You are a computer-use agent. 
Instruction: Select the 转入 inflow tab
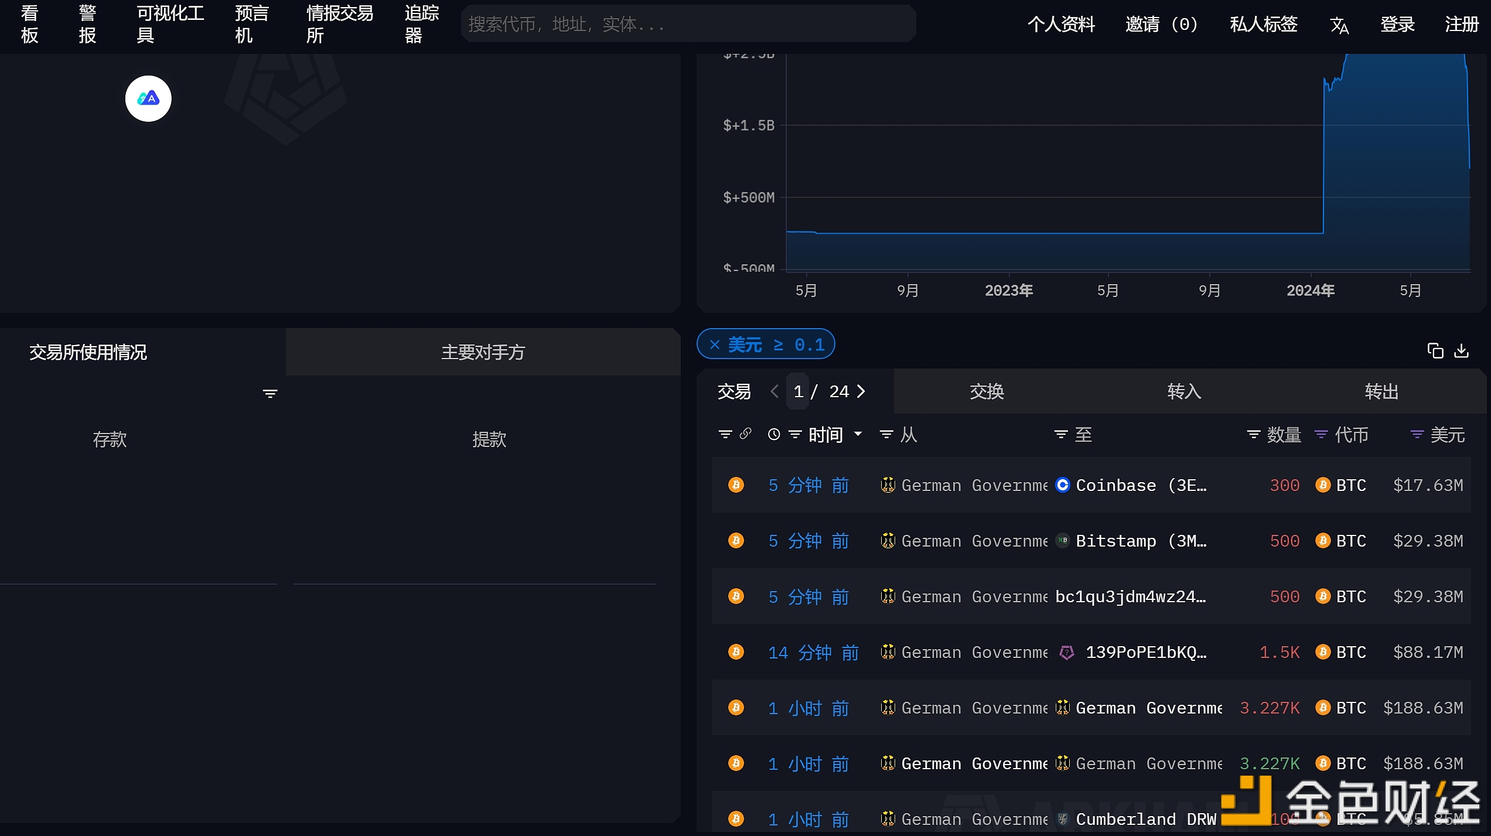tap(1184, 391)
